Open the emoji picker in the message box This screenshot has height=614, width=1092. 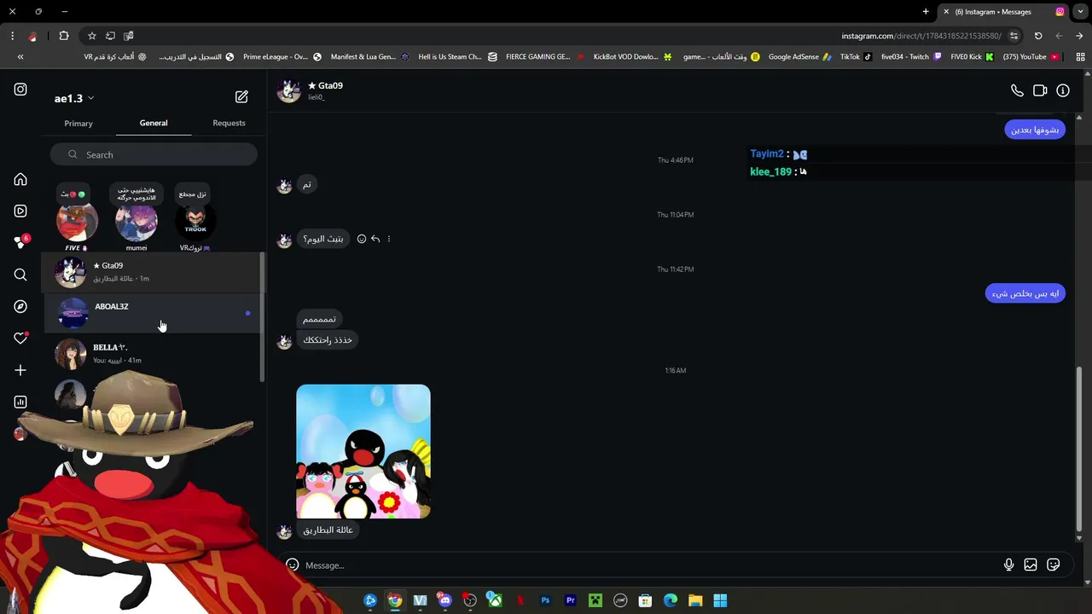coord(293,565)
